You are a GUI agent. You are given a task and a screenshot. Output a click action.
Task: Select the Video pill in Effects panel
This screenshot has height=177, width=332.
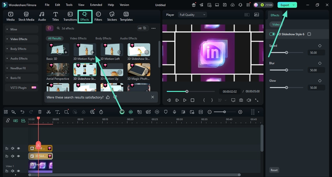coord(276,25)
